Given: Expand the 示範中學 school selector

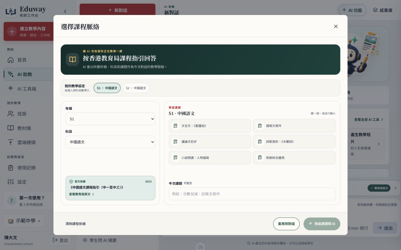Looking at the screenshot, I should (x=24, y=221).
